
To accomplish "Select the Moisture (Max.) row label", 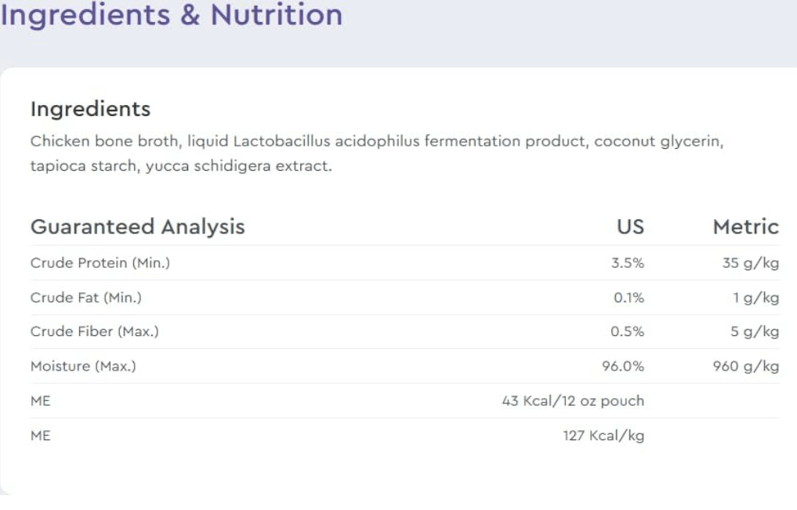I will point(83,367).
